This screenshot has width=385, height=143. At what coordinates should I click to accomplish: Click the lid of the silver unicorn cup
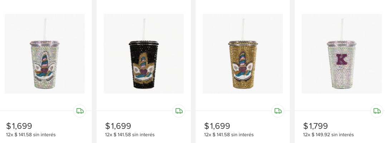pyautogui.click(x=44, y=43)
